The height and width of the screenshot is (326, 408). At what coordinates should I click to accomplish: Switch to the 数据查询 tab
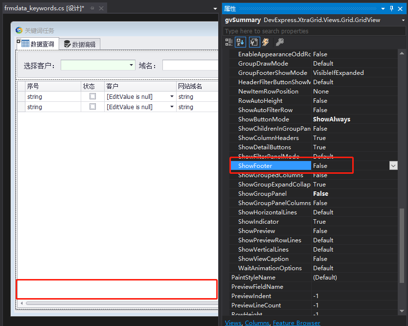pos(38,44)
